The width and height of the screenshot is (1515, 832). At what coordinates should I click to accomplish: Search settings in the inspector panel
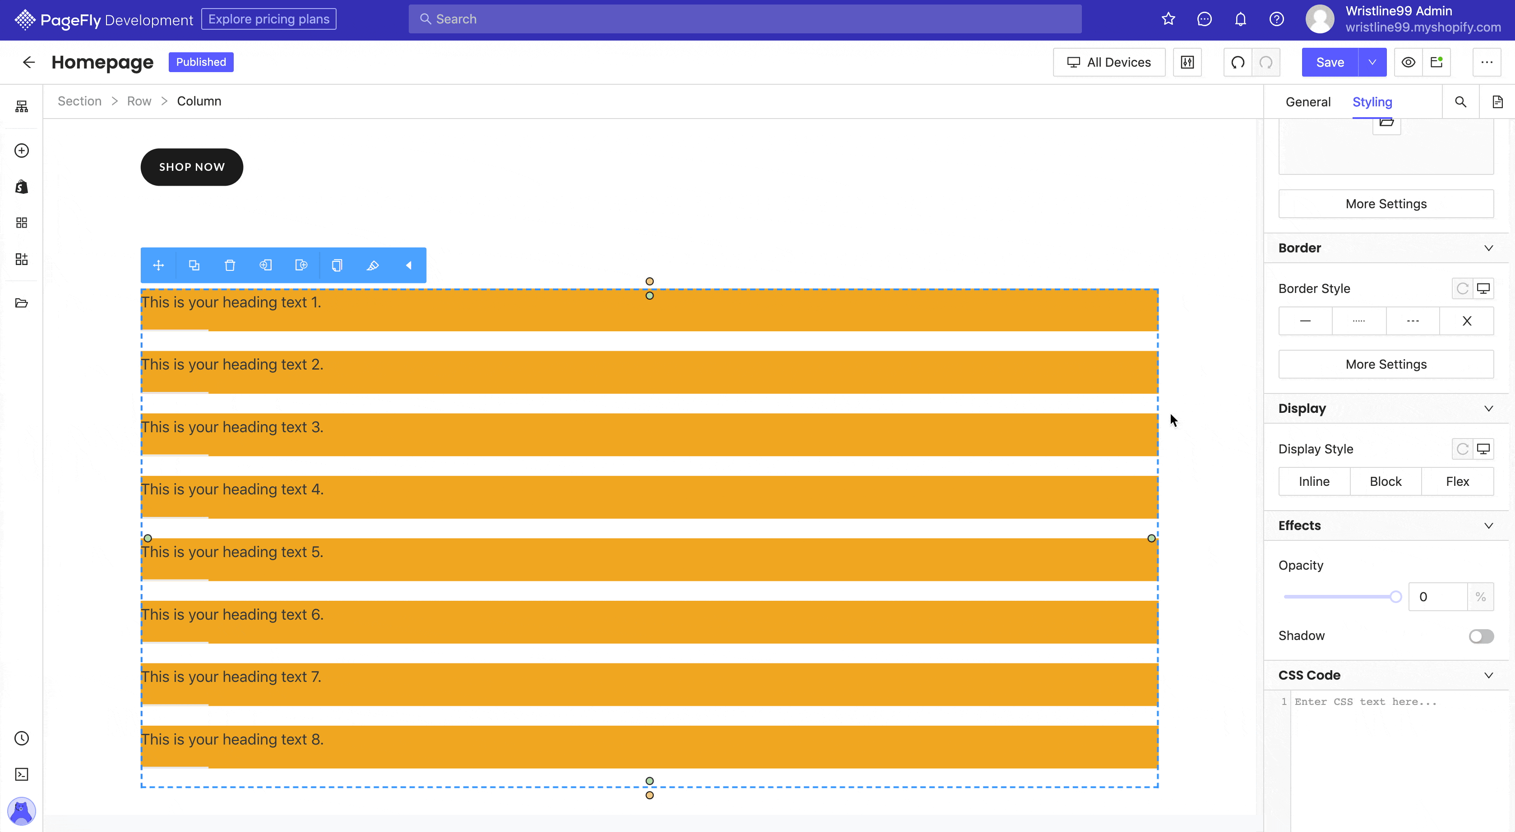(x=1461, y=102)
